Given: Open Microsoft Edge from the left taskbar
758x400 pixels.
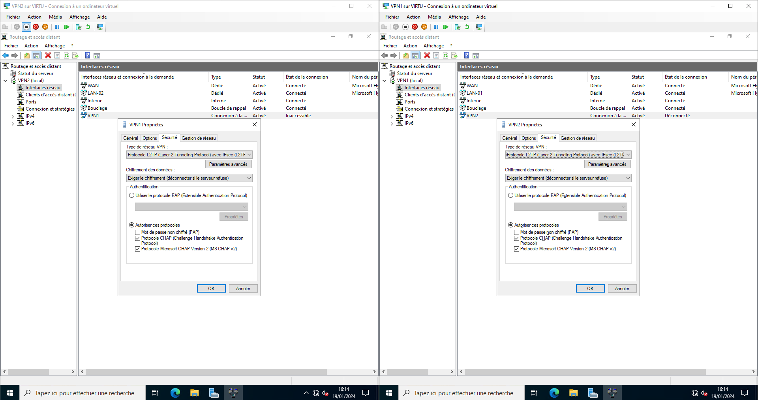Looking at the screenshot, I should (x=175, y=392).
